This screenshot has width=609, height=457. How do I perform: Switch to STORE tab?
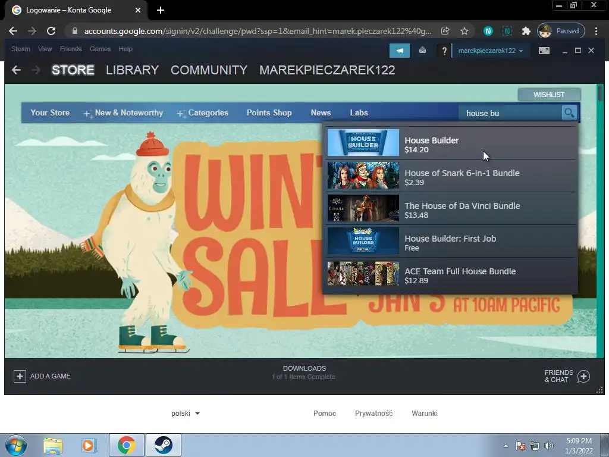[73, 70]
